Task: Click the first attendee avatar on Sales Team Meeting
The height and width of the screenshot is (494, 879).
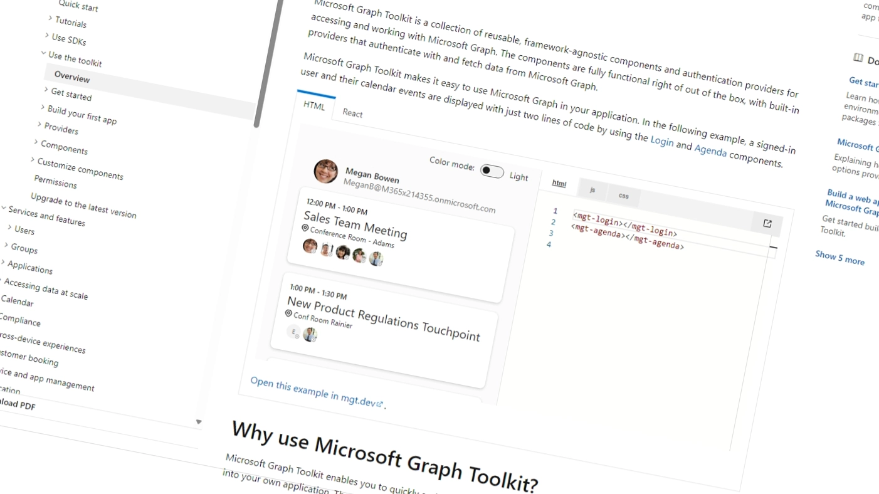Action: pyautogui.click(x=309, y=246)
